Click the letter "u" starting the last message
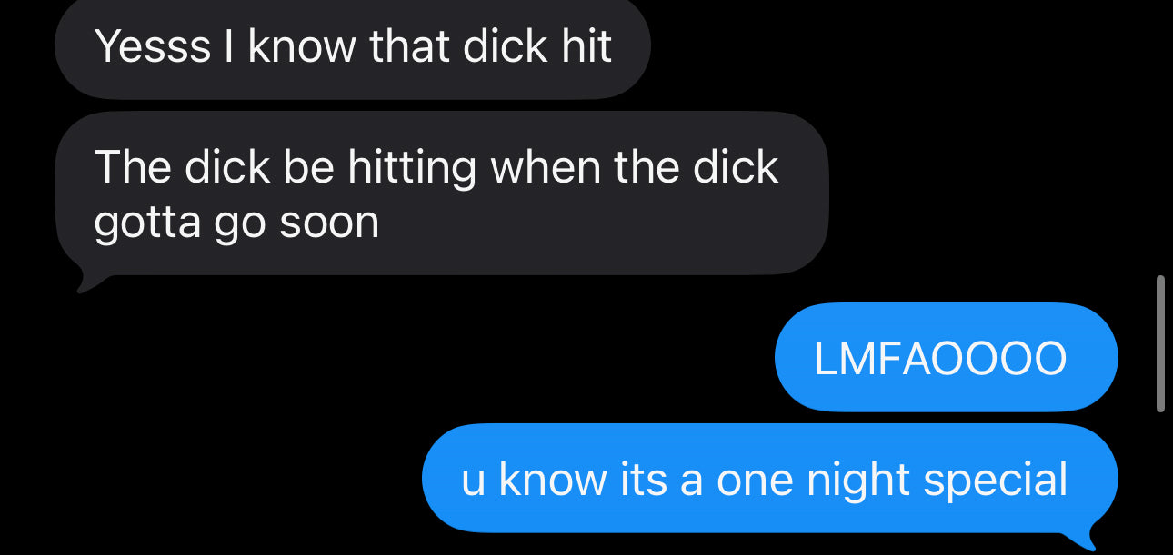 pyautogui.click(x=473, y=483)
